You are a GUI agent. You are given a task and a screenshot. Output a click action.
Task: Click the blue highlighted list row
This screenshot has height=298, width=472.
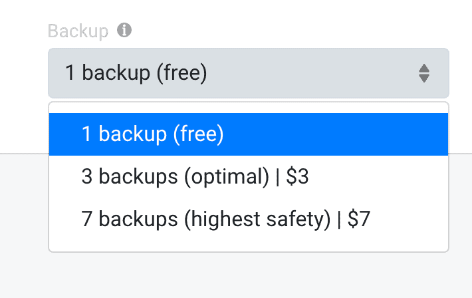click(x=249, y=134)
